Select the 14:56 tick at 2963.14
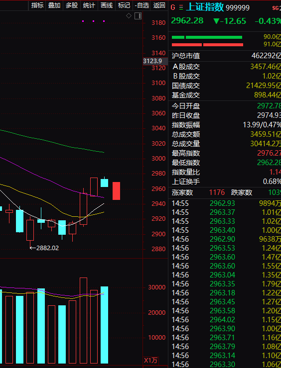This screenshot has width=281, height=368. 225,356
